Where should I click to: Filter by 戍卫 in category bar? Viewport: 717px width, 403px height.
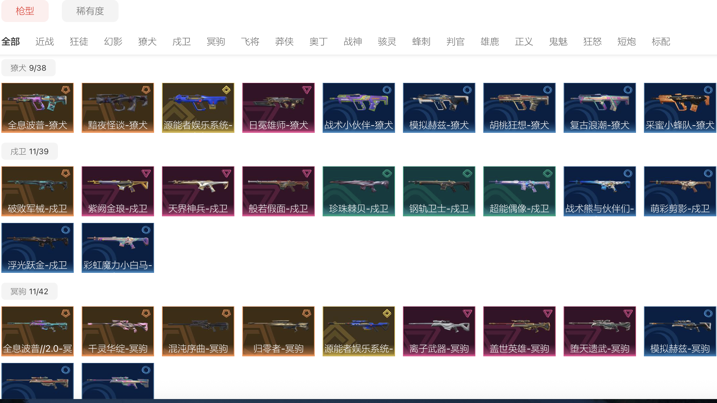pos(182,42)
